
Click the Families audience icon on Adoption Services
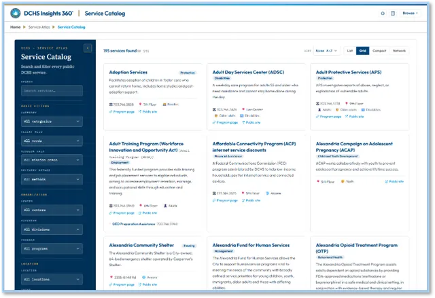click(164, 105)
